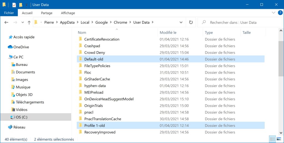The image size is (284, 143).
Task: Open the Help question mark icon
Action: point(280,13)
